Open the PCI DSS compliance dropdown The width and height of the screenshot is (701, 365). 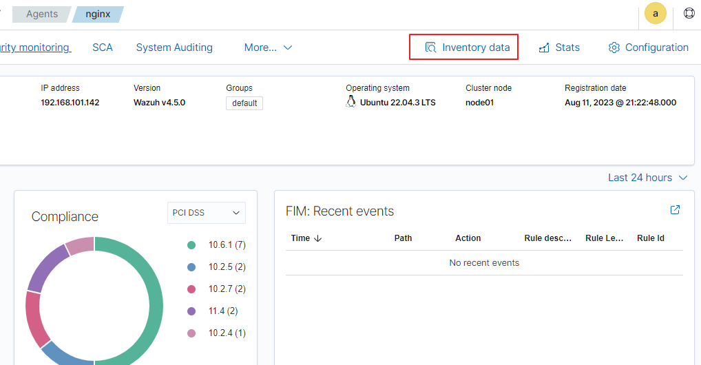click(207, 213)
